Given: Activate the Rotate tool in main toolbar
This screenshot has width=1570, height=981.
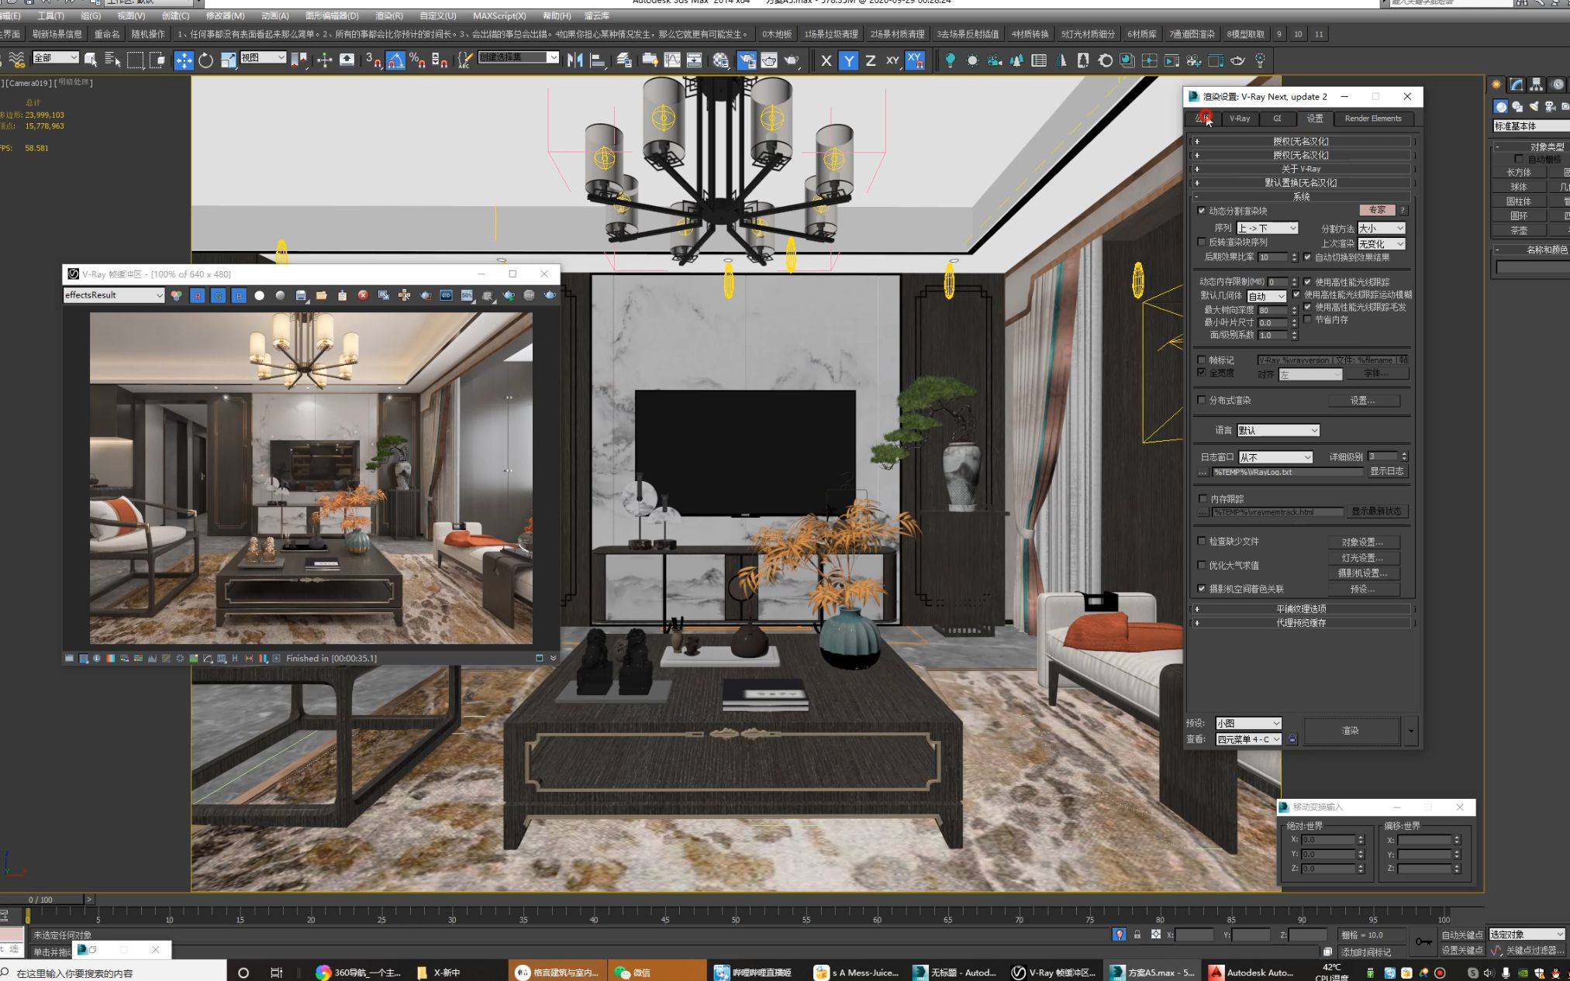Looking at the screenshot, I should click(x=205, y=60).
